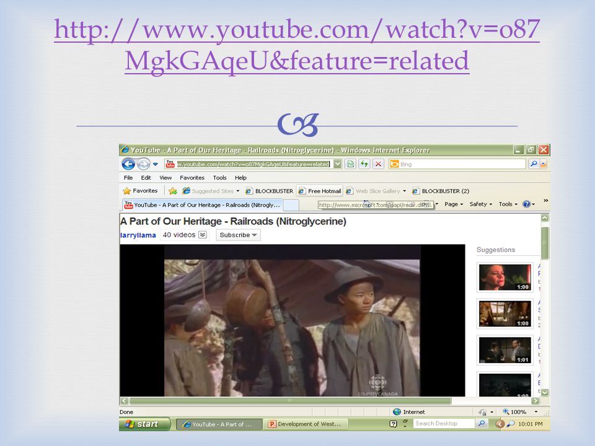The width and height of the screenshot is (595, 446).
Task: Click the browser Back arrow button
Action: tap(128, 164)
